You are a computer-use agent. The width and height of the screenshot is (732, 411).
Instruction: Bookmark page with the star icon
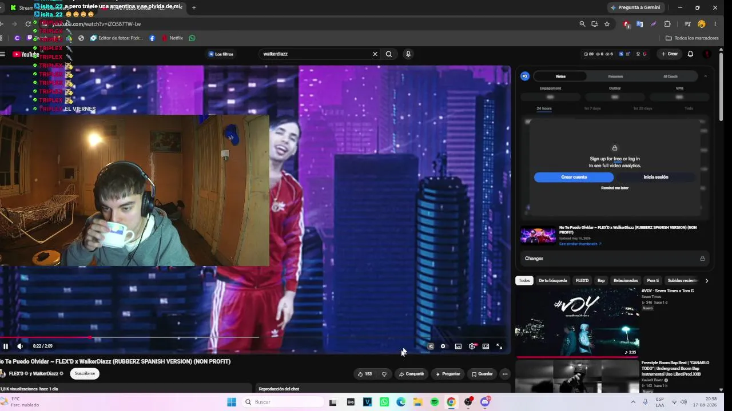[x=607, y=24]
